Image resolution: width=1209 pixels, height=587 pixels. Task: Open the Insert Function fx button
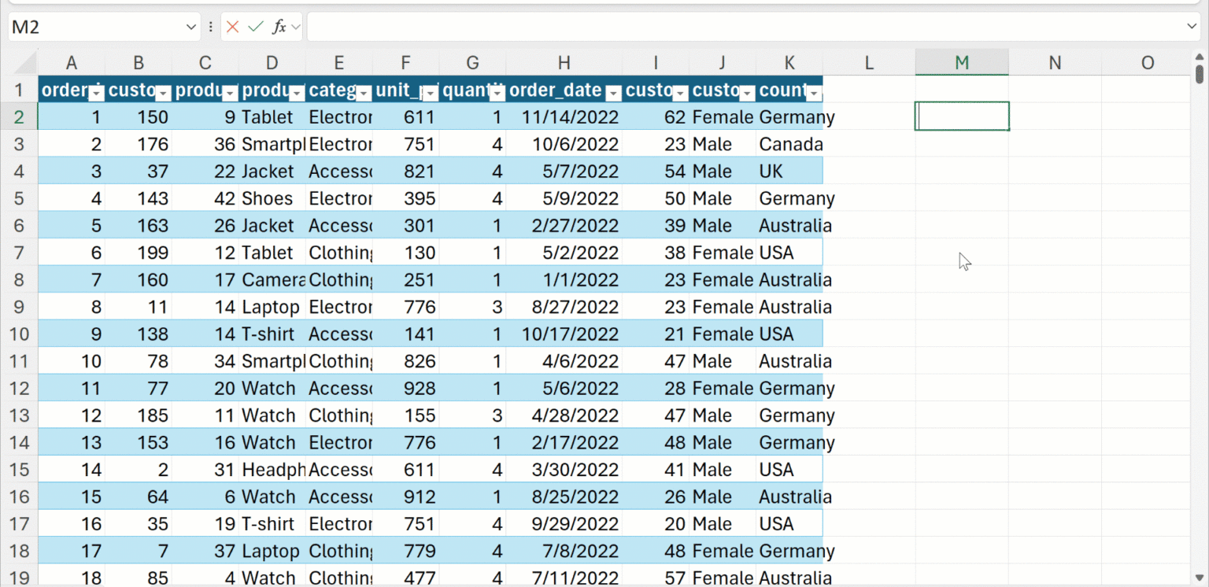point(279,28)
